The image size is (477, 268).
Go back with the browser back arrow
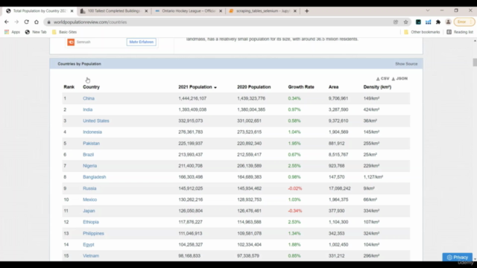(7, 22)
